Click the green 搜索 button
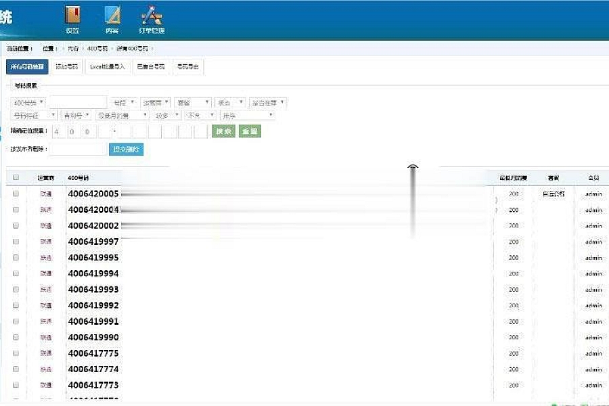This screenshot has width=609, height=406. click(223, 131)
